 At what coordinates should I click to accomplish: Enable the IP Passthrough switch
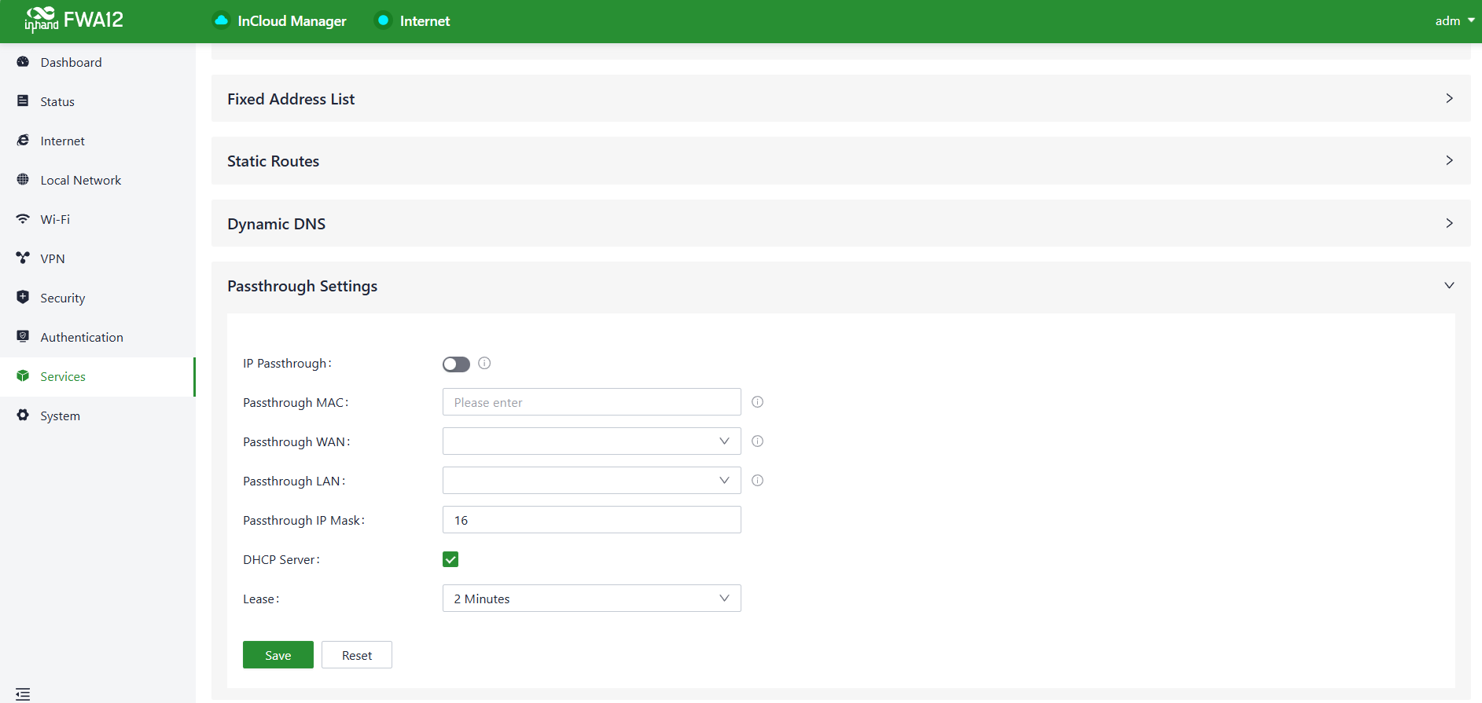pyautogui.click(x=456, y=364)
